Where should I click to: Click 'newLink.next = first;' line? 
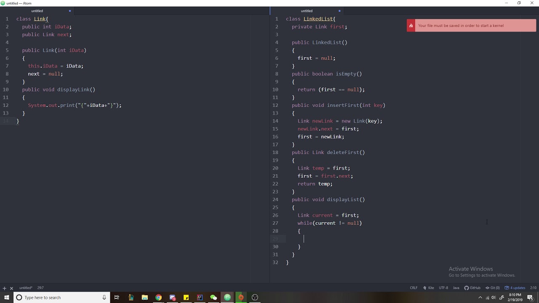tap(328, 129)
